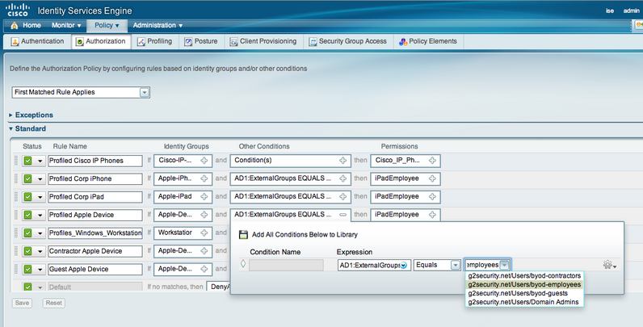643x327 pixels.
Task: Click the diamond icon beside Condition Name field
Action: tap(243, 264)
